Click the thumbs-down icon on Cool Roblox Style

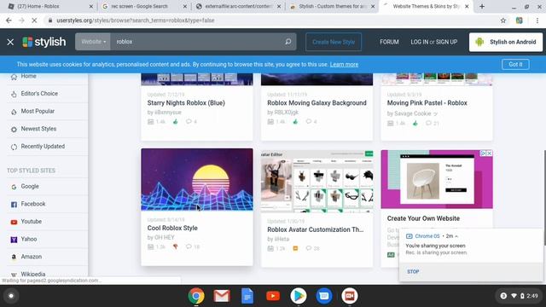pos(175,246)
